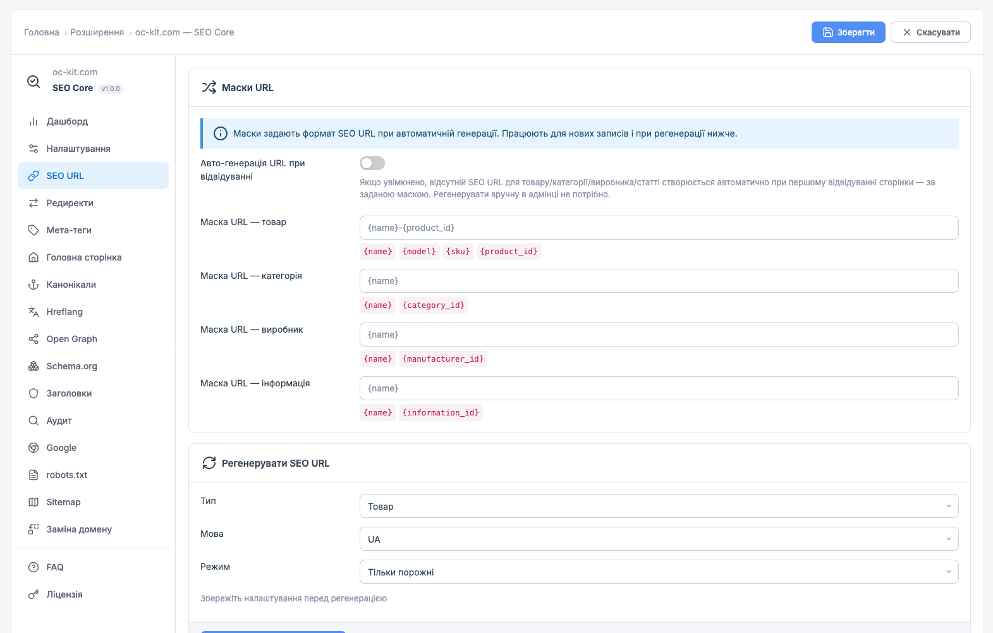Click the Заголовки shield icon

[x=34, y=393]
